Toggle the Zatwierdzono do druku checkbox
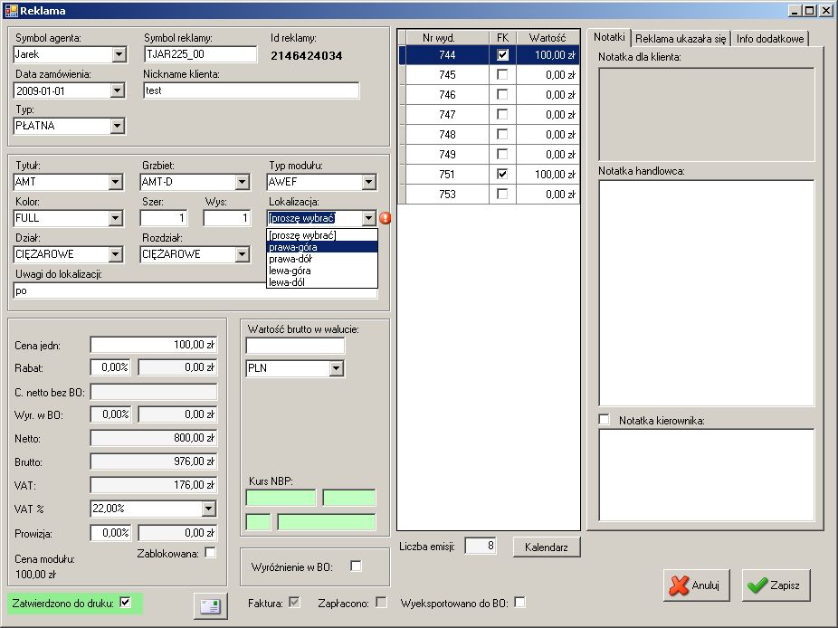 126,602
